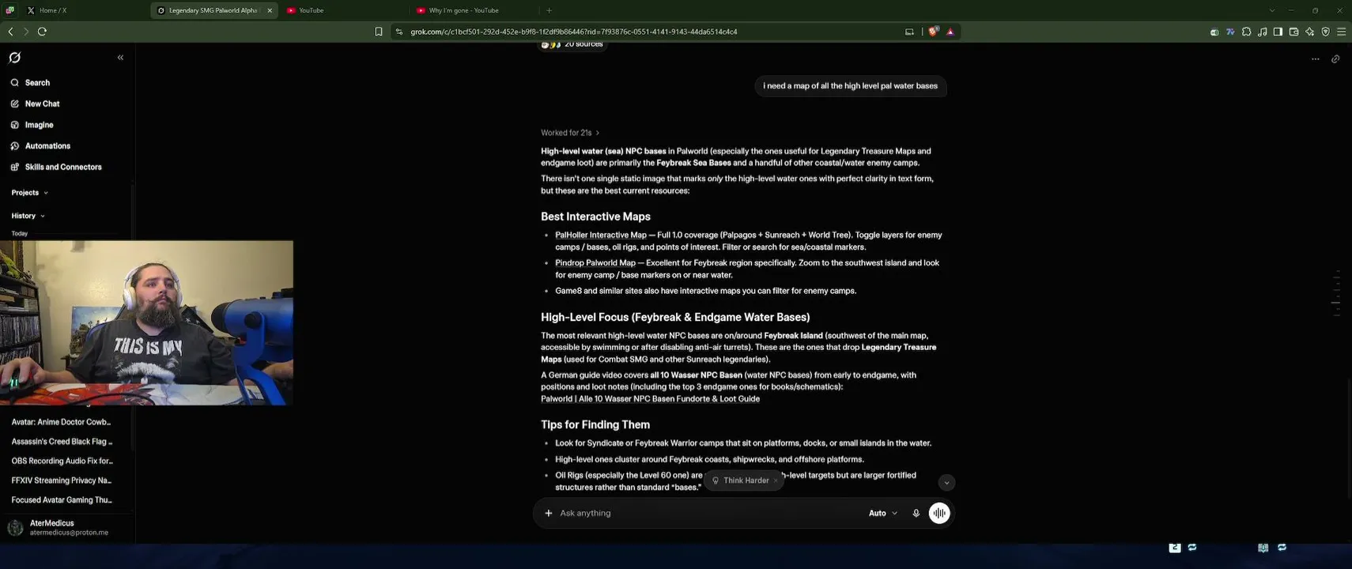Open Leo AI sparkle icon
Image resolution: width=1352 pixels, height=569 pixels.
point(1309,32)
